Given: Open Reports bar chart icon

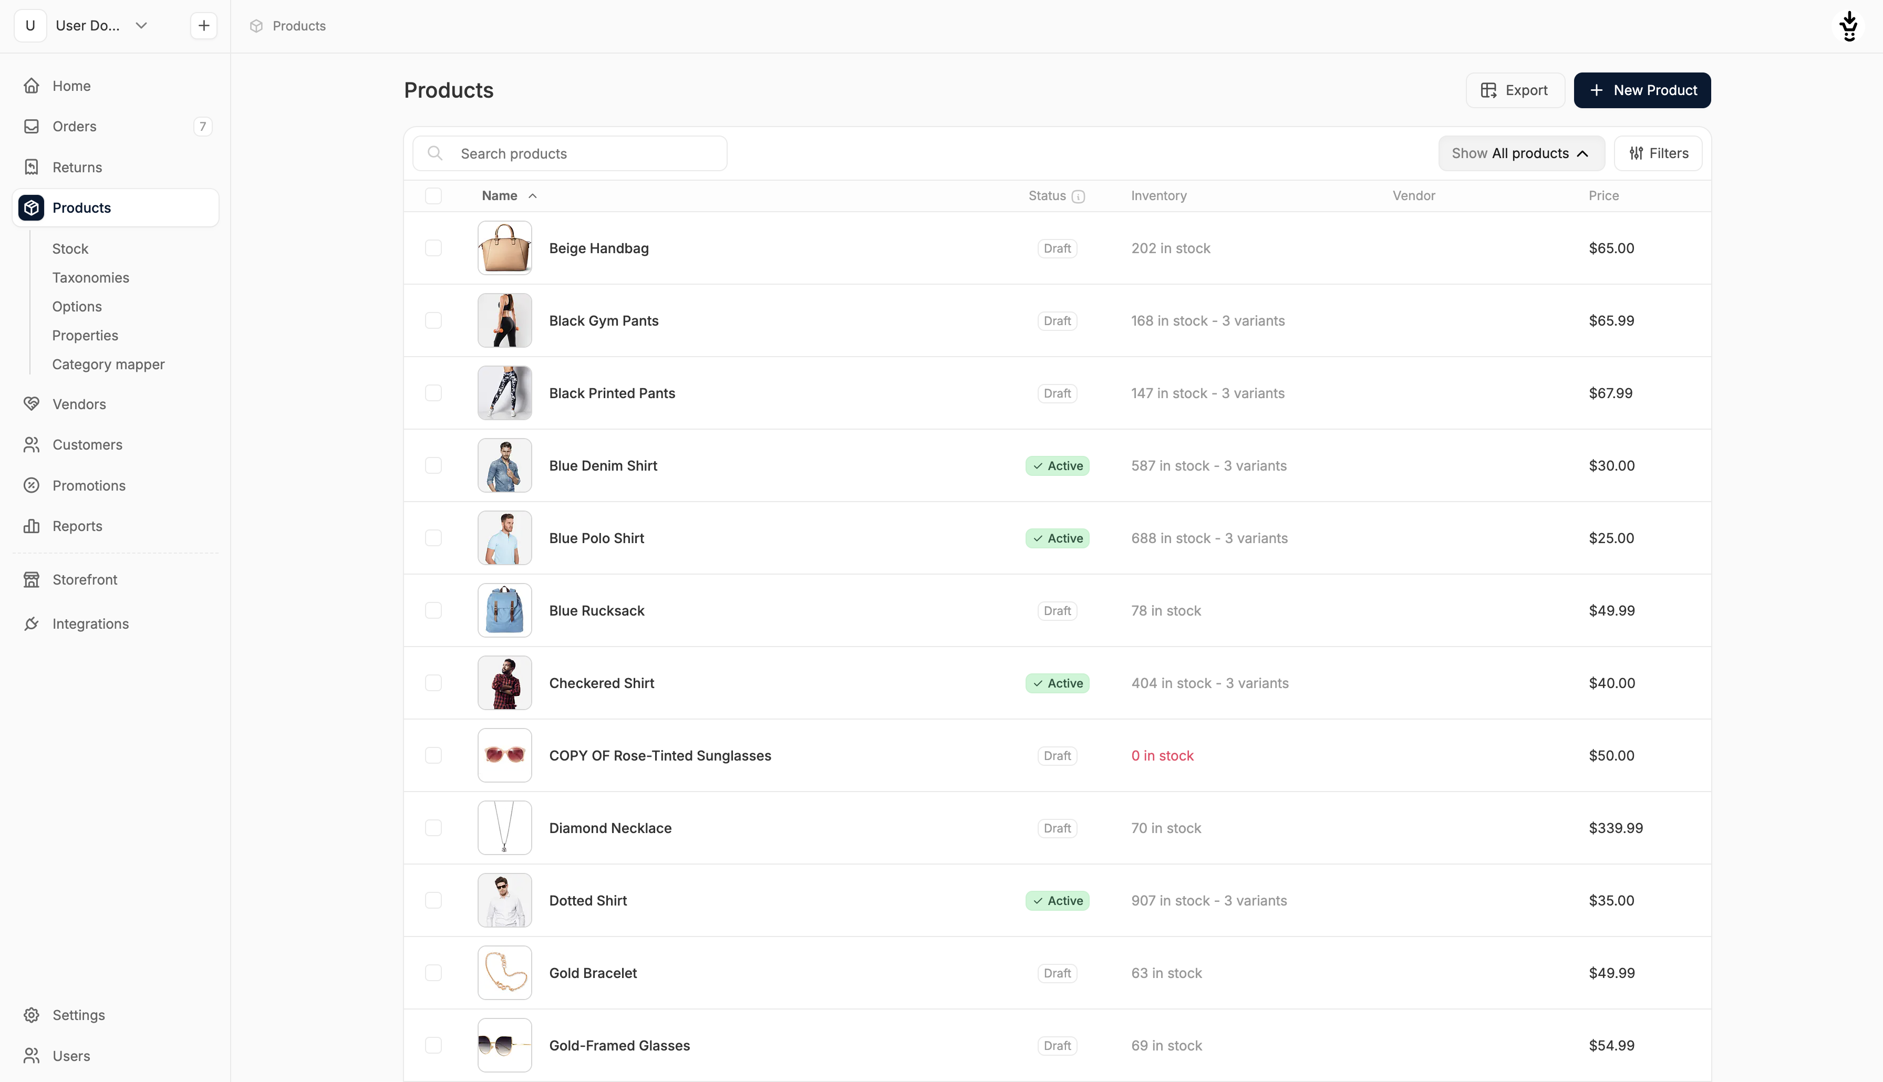Looking at the screenshot, I should point(31,526).
